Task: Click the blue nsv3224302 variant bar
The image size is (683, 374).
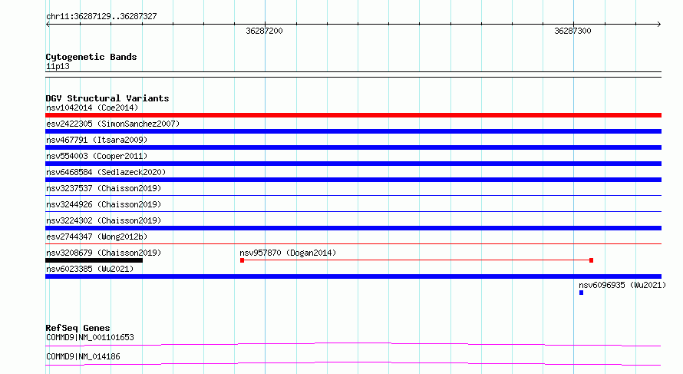Action: pyautogui.click(x=353, y=228)
